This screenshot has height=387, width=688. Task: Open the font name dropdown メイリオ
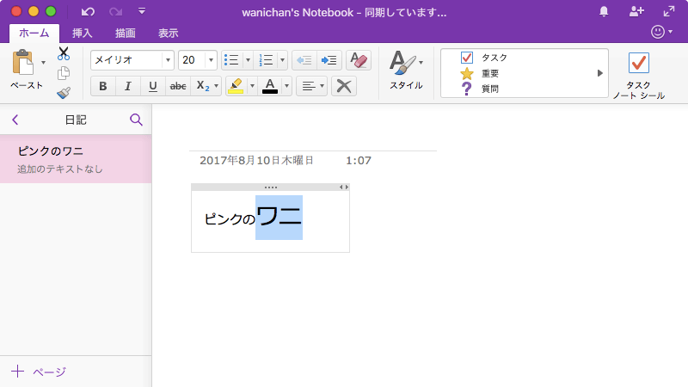[x=168, y=60]
